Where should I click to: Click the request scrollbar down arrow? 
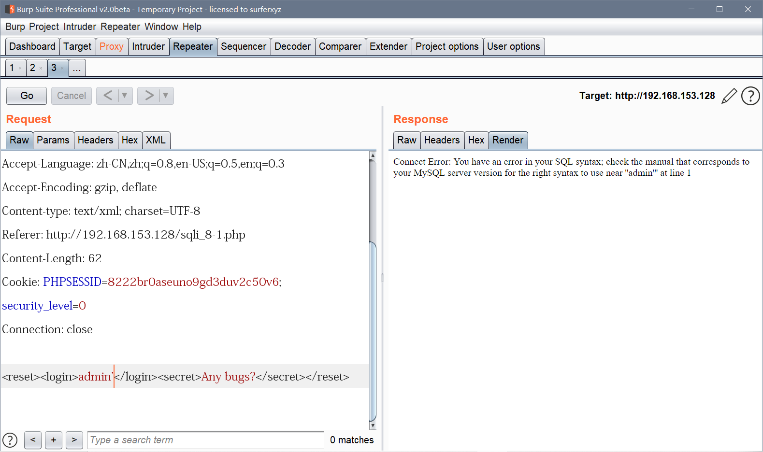click(373, 425)
